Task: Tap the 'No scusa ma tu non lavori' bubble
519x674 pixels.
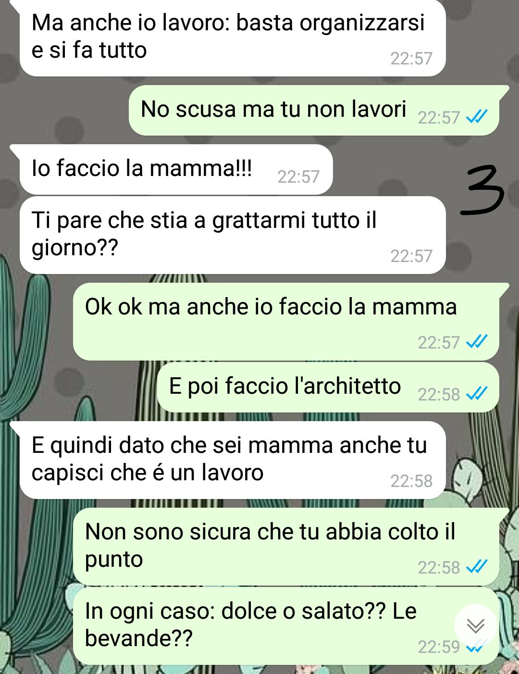Action: pyautogui.click(x=314, y=110)
